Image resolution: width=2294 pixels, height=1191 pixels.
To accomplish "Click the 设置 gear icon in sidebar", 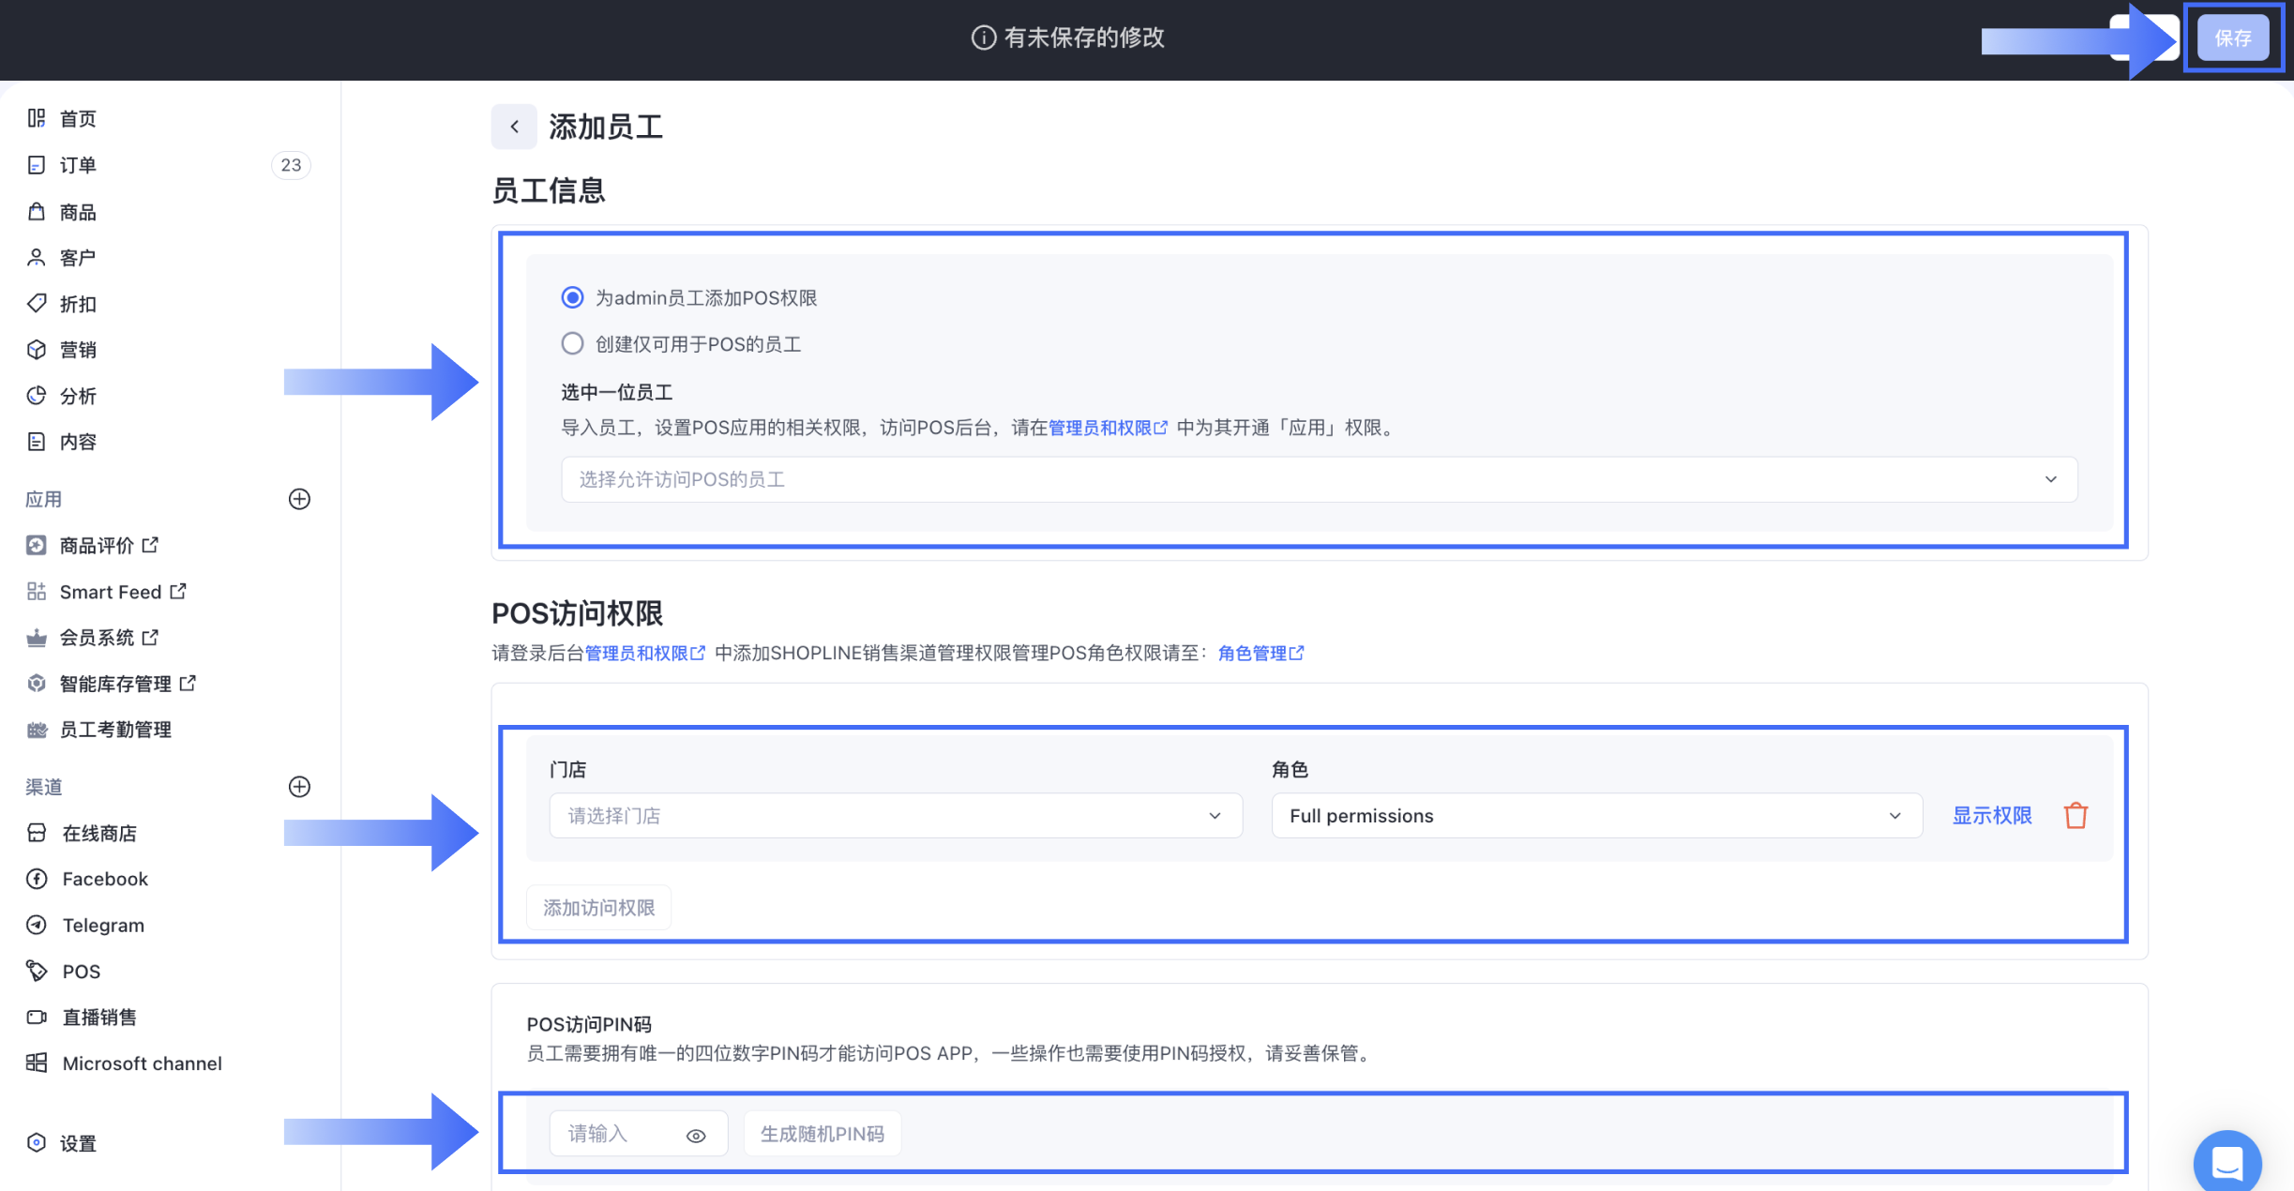I will pos(37,1142).
